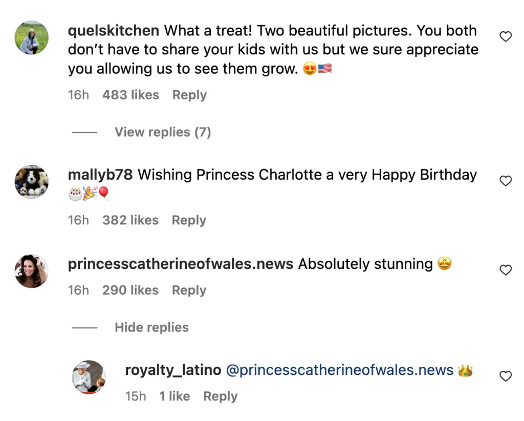
Task: Open mallyb78 profile avatar
Action: 31,182
